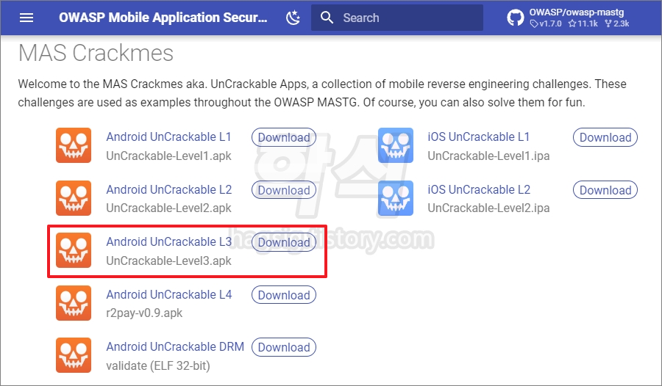The height and width of the screenshot is (386, 662).
Task: Click the UnCrackable-Level1.apk filename text
Action: (x=168, y=156)
